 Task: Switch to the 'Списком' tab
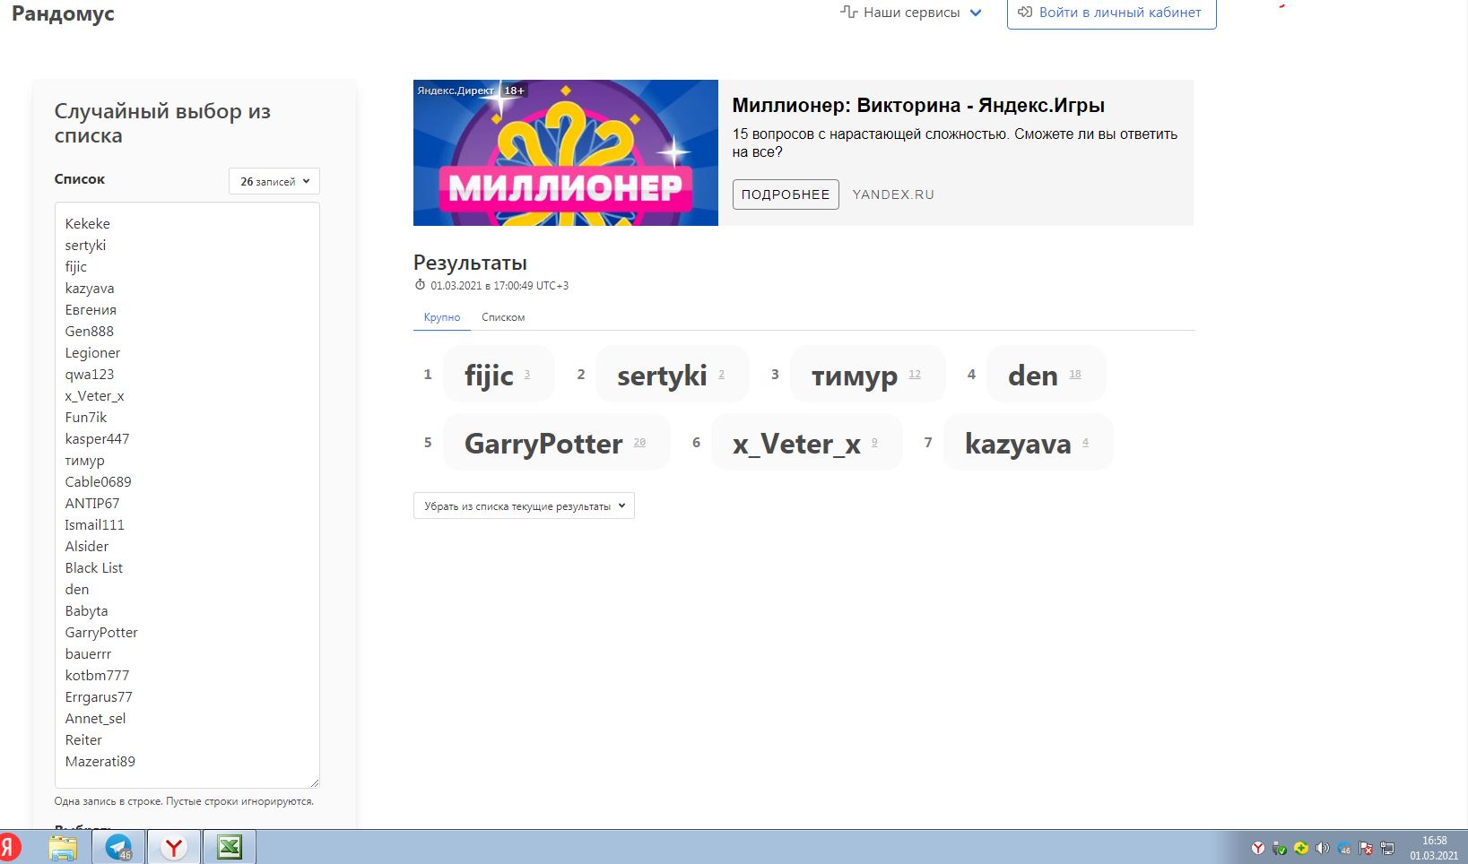pos(503,317)
